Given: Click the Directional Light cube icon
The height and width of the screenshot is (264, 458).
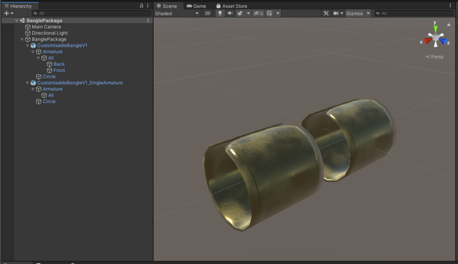Looking at the screenshot, I should pyautogui.click(x=28, y=33).
